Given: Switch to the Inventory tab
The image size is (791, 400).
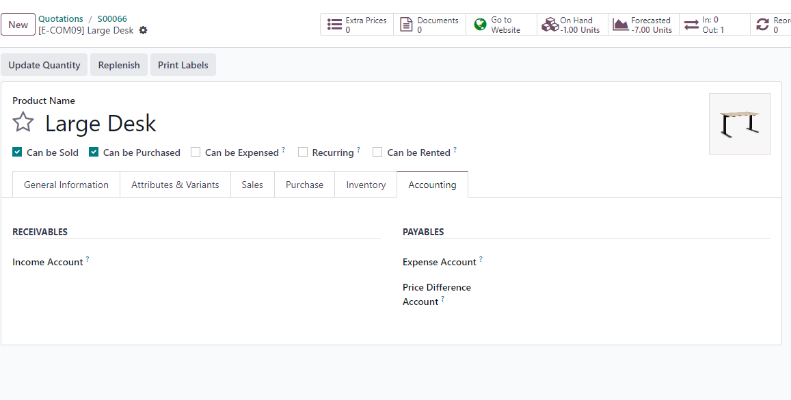Looking at the screenshot, I should point(366,185).
